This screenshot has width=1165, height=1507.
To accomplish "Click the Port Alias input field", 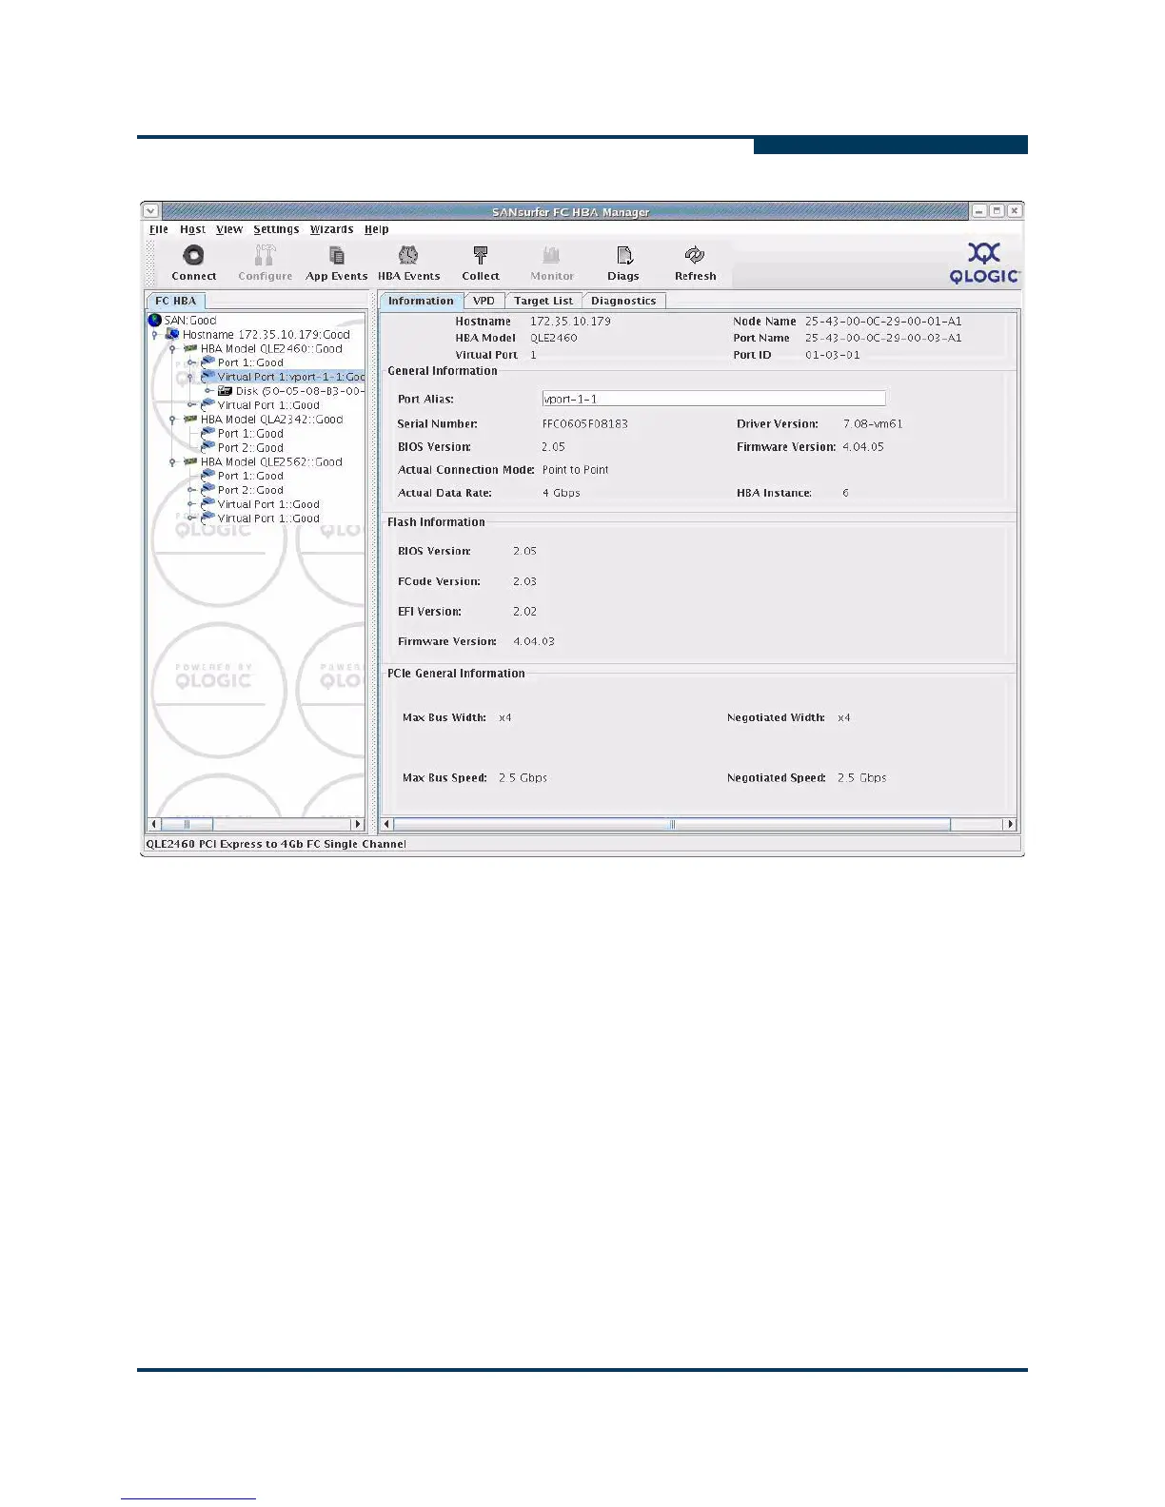I will [714, 399].
